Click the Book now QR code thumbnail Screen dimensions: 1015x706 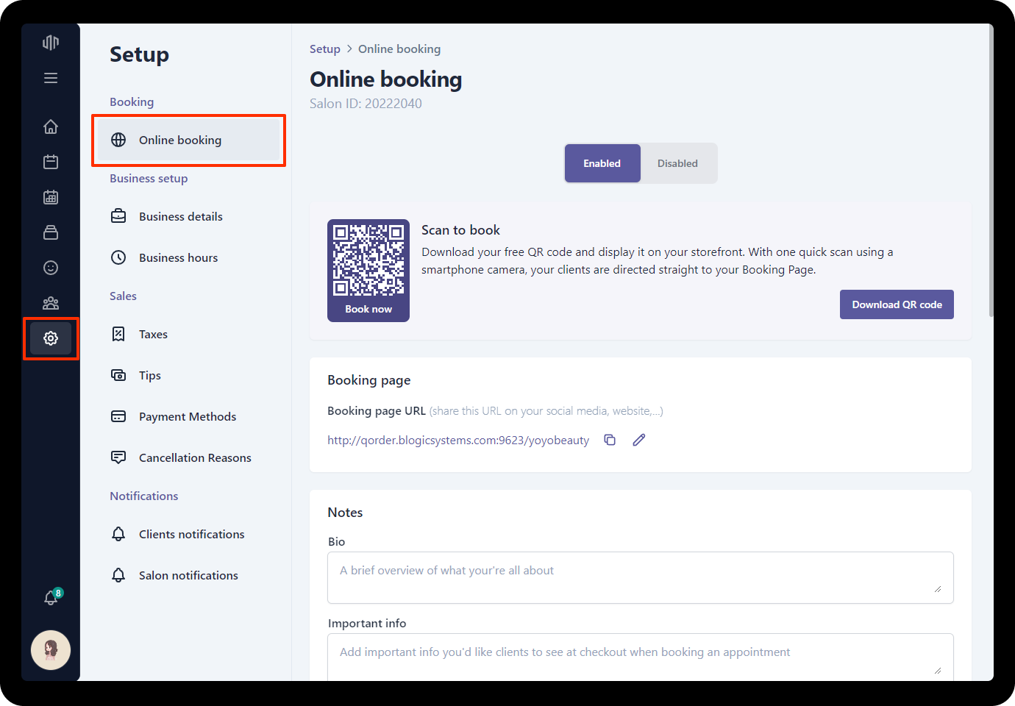pos(368,270)
